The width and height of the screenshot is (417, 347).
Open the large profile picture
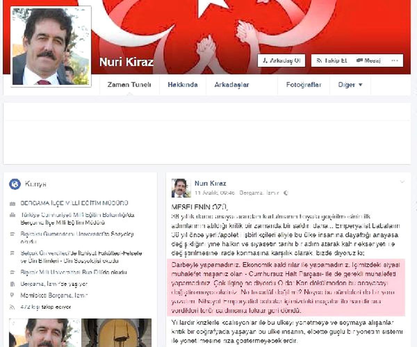51,46
